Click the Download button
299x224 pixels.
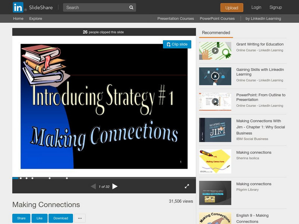[x=61, y=218]
